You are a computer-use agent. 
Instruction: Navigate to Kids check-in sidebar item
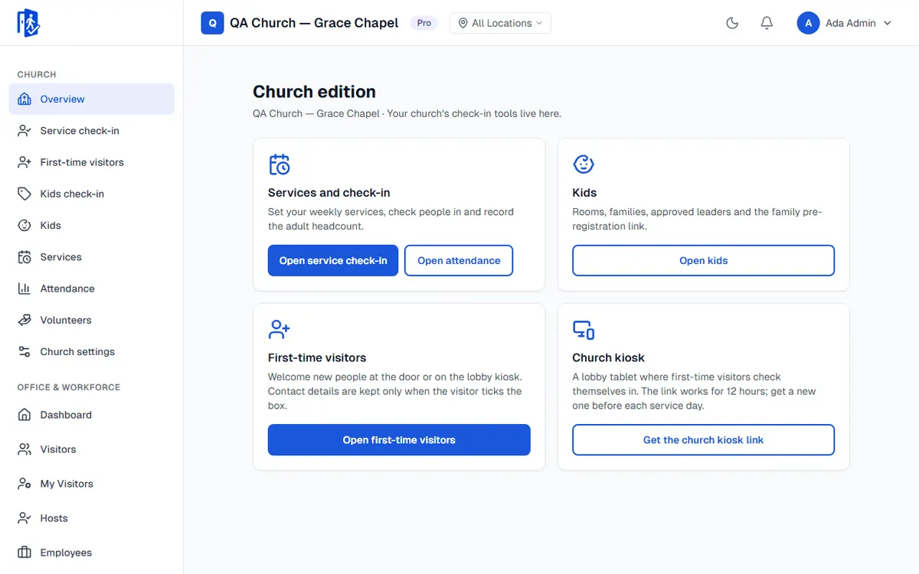pos(92,194)
